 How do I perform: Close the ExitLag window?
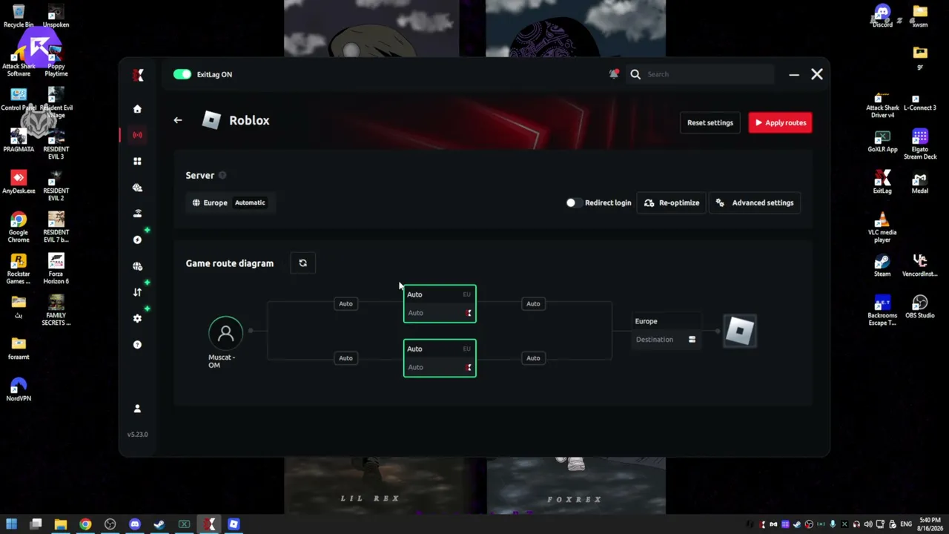point(817,74)
